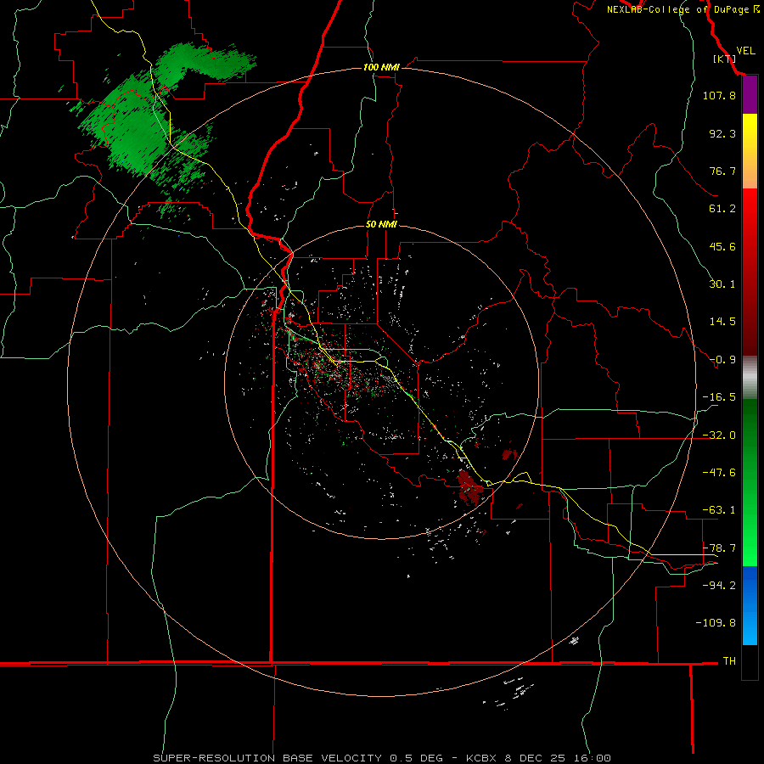Click the VEL legend title

pyautogui.click(x=745, y=51)
